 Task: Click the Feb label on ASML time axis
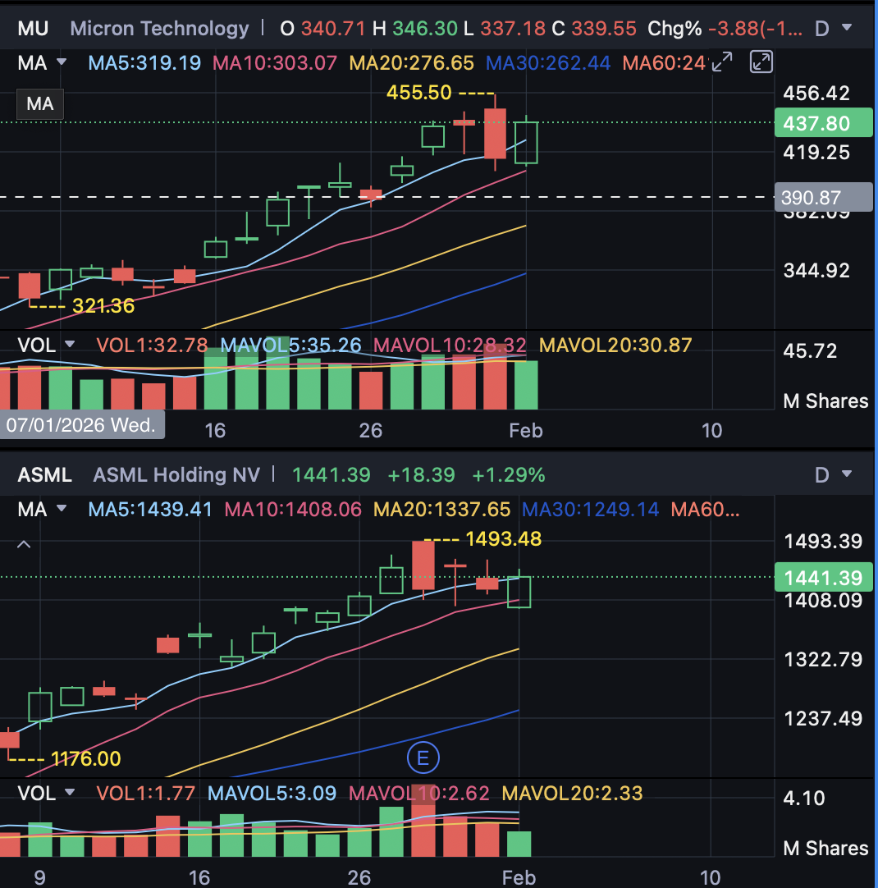(519, 878)
